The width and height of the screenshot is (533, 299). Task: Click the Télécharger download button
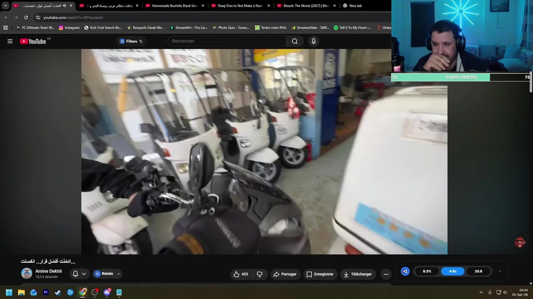[x=357, y=274]
